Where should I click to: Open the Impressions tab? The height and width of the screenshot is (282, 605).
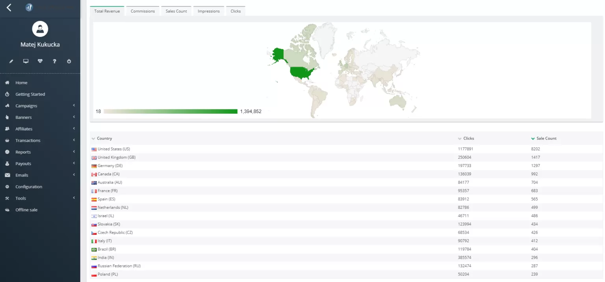coord(208,11)
